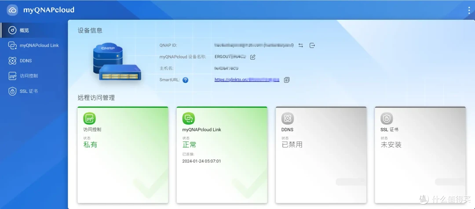Click the 正常 status in myQNAPcloud Link card
The height and width of the screenshot is (209, 475).
(189, 144)
